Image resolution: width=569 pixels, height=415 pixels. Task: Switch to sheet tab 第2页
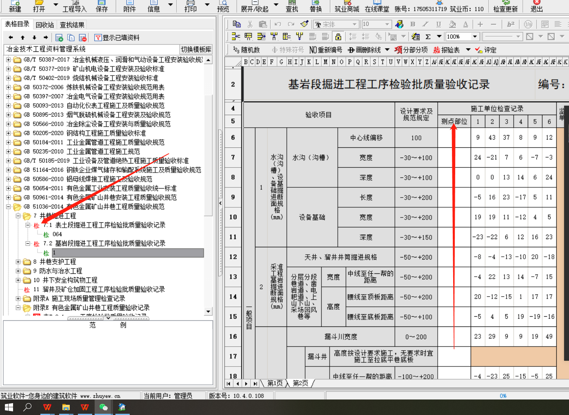300,383
